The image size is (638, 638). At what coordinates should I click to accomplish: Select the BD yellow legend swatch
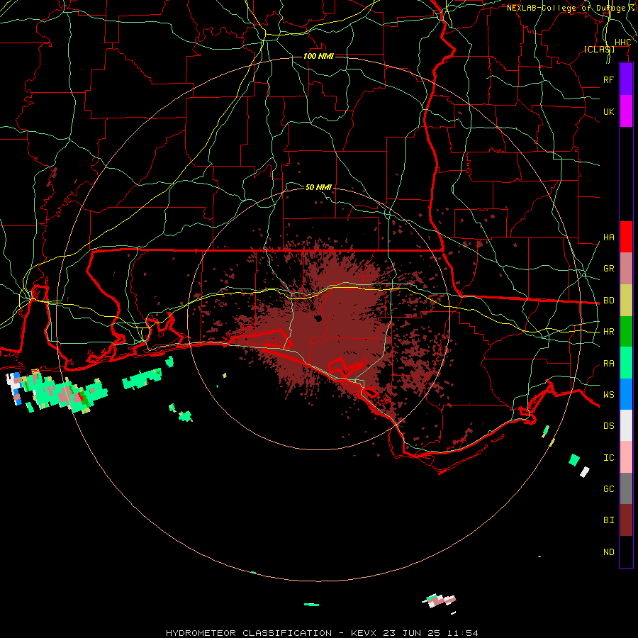[x=626, y=301]
